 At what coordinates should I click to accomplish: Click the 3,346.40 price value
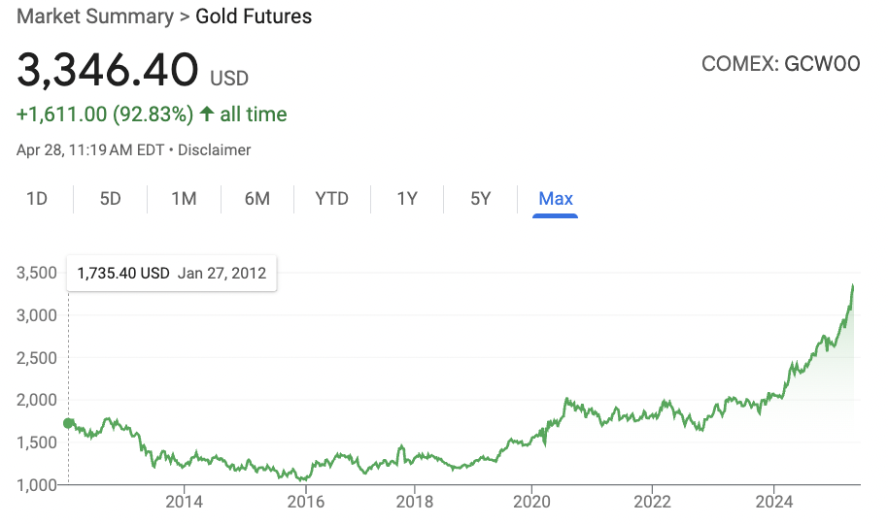pyautogui.click(x=108, y=70)
